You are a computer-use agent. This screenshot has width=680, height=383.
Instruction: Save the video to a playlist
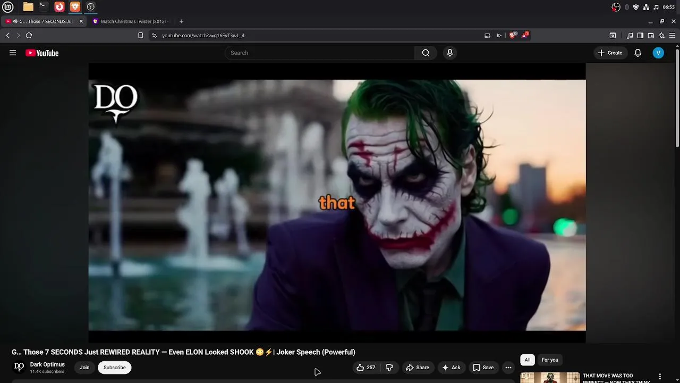coord(483,368)
